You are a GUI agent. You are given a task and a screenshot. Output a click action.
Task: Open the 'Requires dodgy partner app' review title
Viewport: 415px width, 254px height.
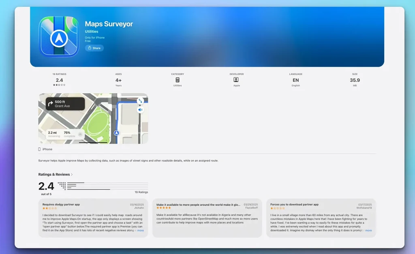click(61, 205)
